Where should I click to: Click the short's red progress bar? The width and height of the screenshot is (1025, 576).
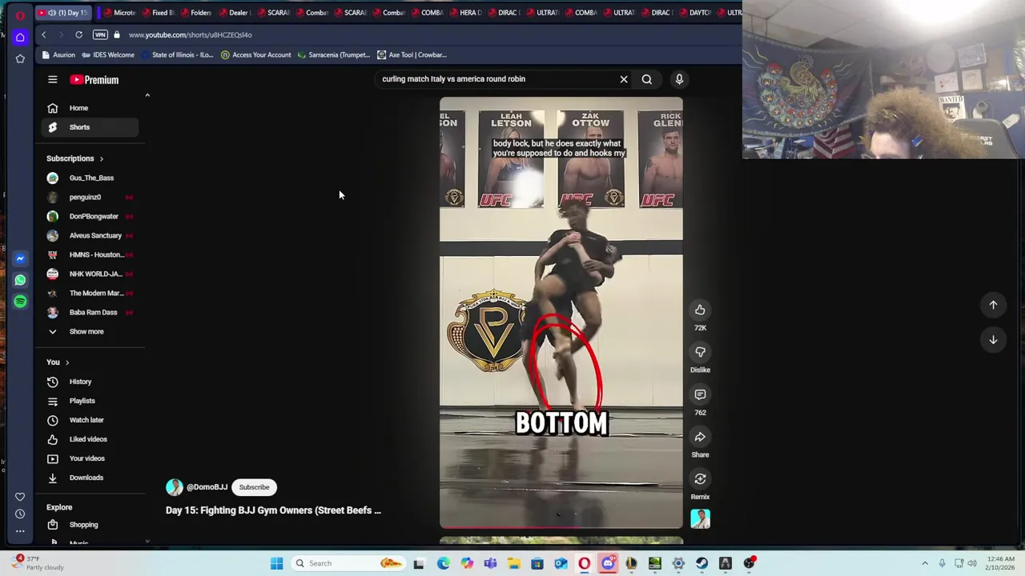[x=561, y=528]
